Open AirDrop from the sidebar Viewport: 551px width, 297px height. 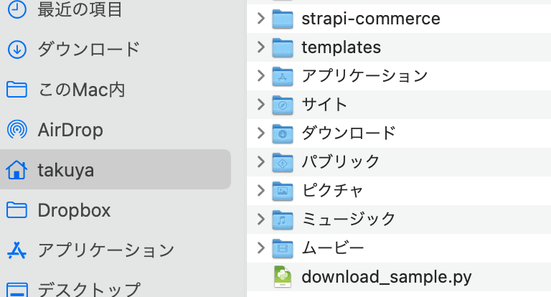click(x=70, y=130)
